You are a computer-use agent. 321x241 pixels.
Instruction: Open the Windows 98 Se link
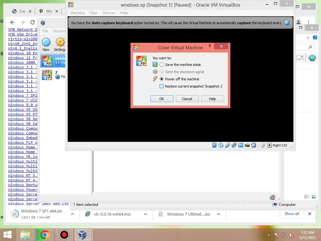pyautogui.click(x=23, y=124)
